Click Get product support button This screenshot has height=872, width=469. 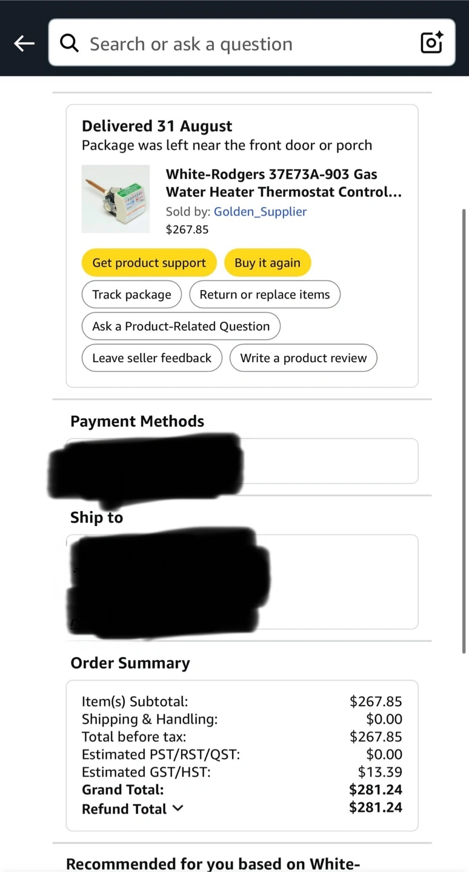(x=149, y=263)
